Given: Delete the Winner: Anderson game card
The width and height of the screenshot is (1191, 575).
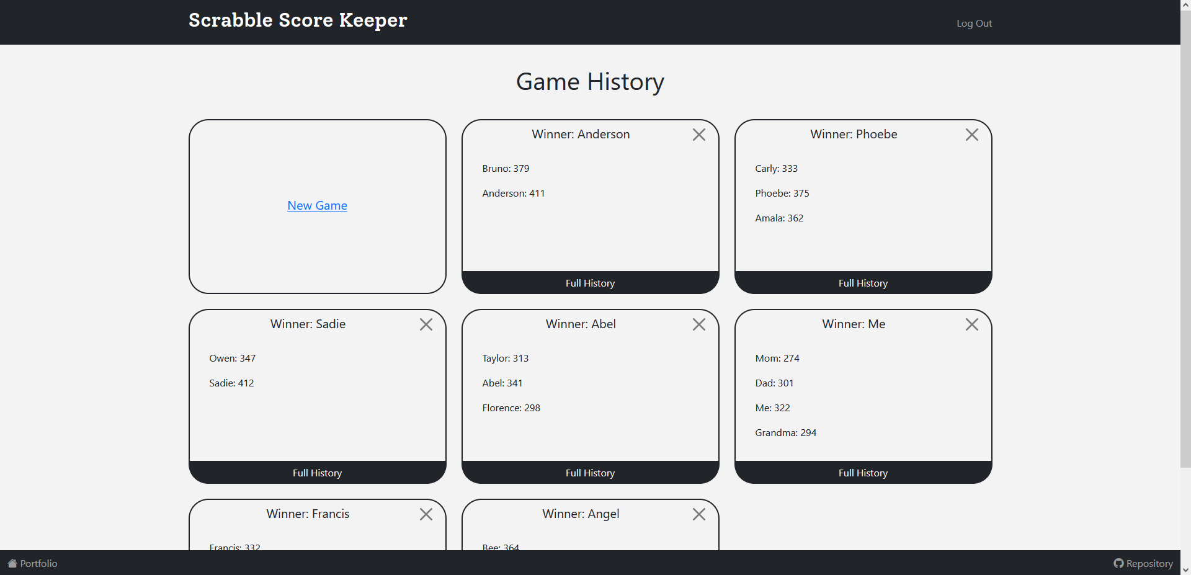Looking at the screenshot, I should 699,135.
